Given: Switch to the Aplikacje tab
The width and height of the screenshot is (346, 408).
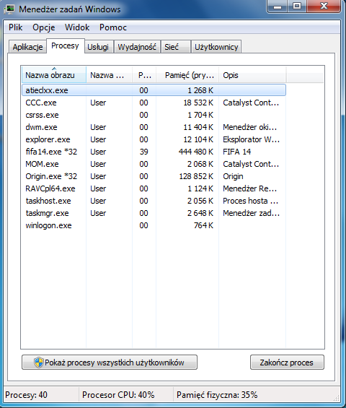Looking at the screenshot, I should tap(27, 47).
